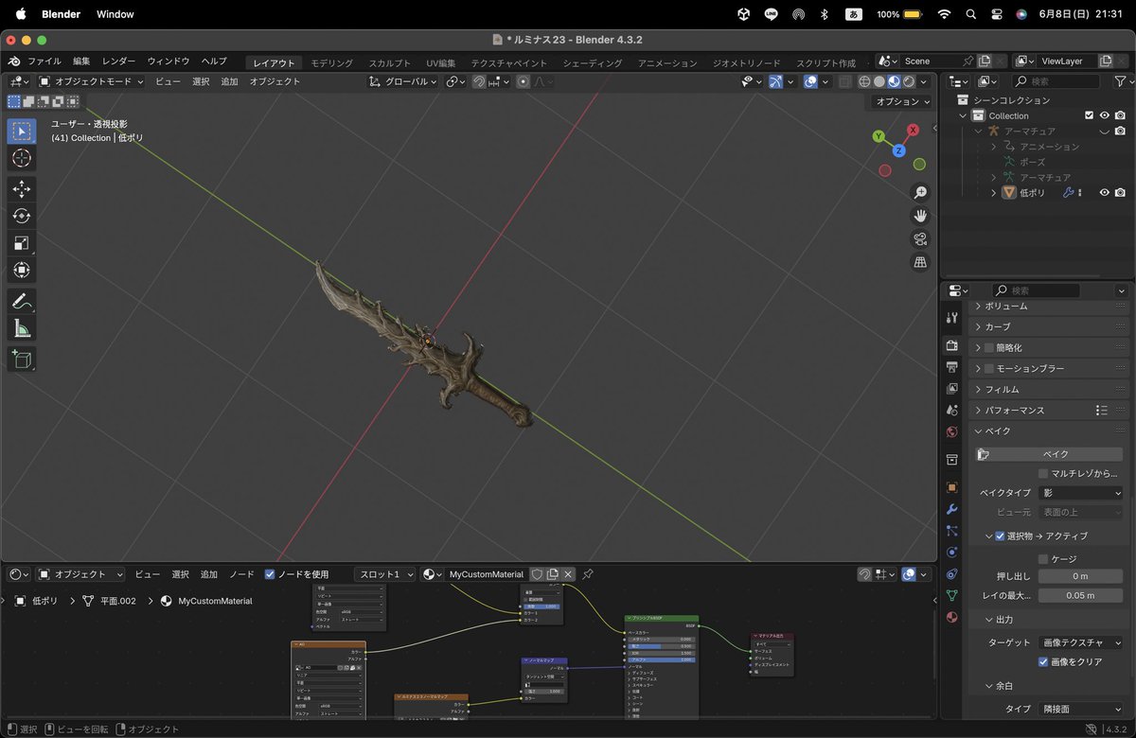Screen dimensions: 1136x738
Task: Click the 押し出し 0 m value field
Action: pyautogui.click(x=1080, y=576)
